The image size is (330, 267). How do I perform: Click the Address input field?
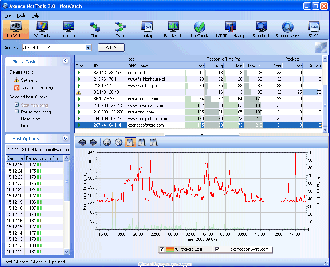(x=54, y=48)
